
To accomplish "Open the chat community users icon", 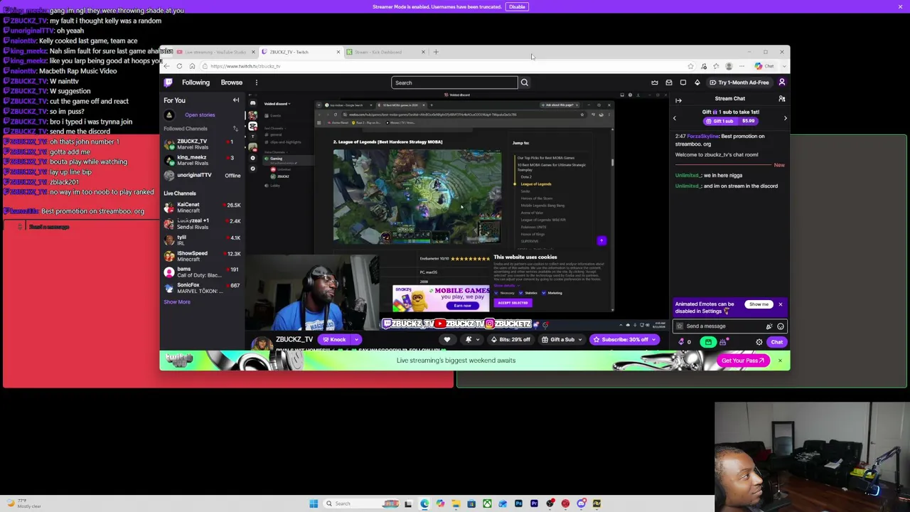I will point(782,99).
